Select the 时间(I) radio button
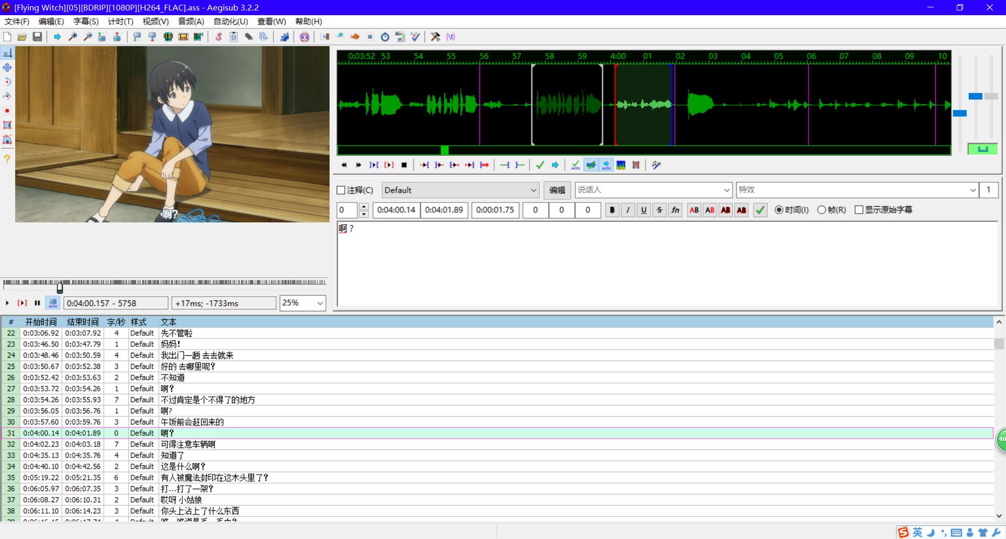1006x539 pixels. click(x=779, y=210)
